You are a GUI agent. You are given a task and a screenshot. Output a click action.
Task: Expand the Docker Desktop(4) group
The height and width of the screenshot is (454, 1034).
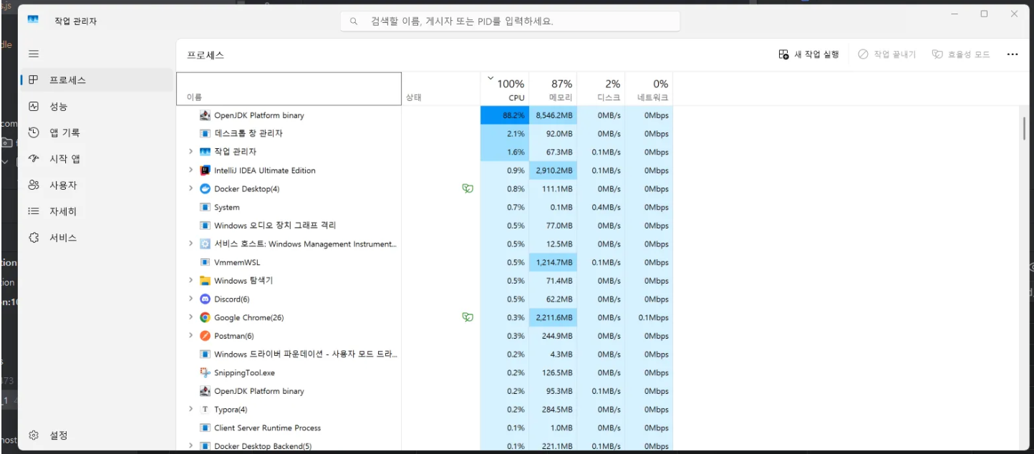(190, 189)
